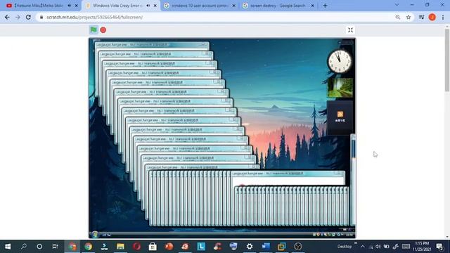Open the media controls toolbar button
The width and height of the screenshot is (450, 253).
point(421,17)
